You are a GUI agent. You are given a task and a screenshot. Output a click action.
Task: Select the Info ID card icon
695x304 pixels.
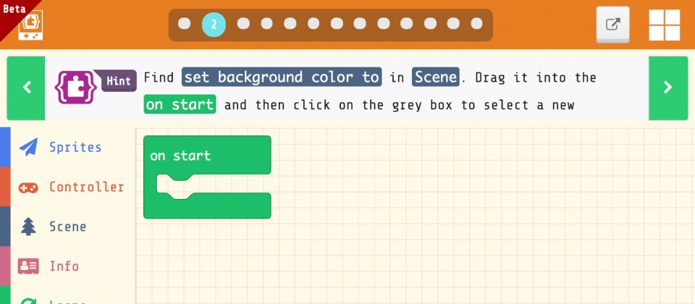point(28,266)
